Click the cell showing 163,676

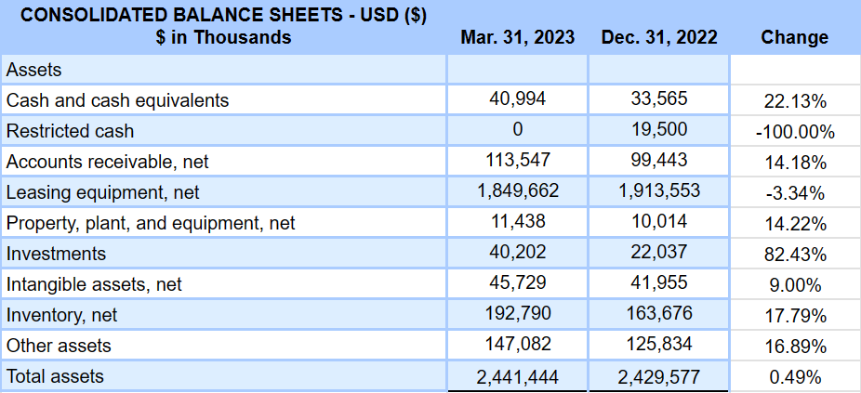click(659, 315)
